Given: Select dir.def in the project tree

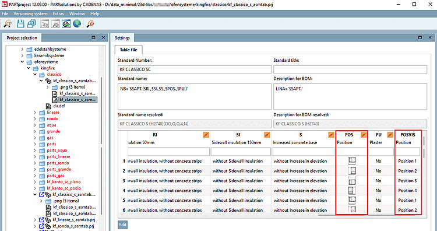Looking at the screenshot, I should [x=59, y=106].
